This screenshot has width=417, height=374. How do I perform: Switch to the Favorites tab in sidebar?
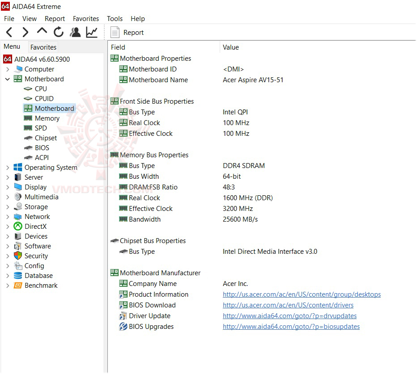43,47
